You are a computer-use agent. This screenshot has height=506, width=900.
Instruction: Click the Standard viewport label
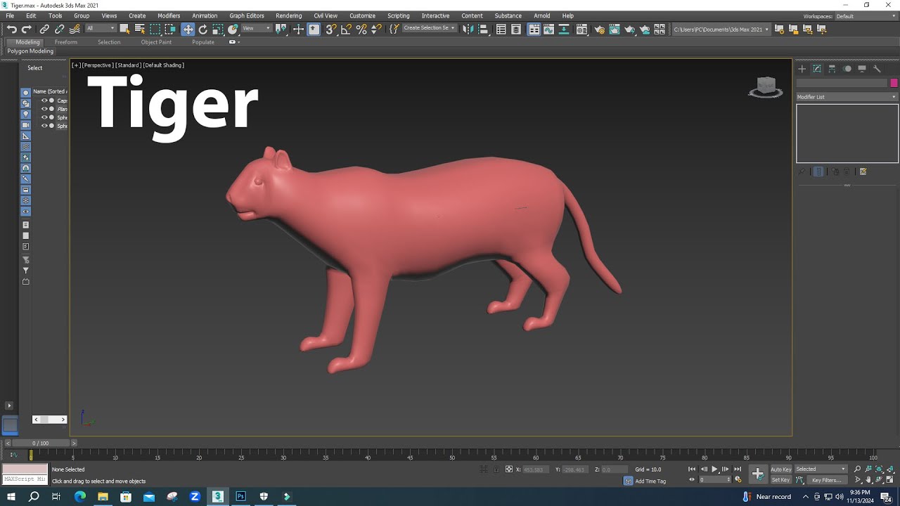[129, 65]
